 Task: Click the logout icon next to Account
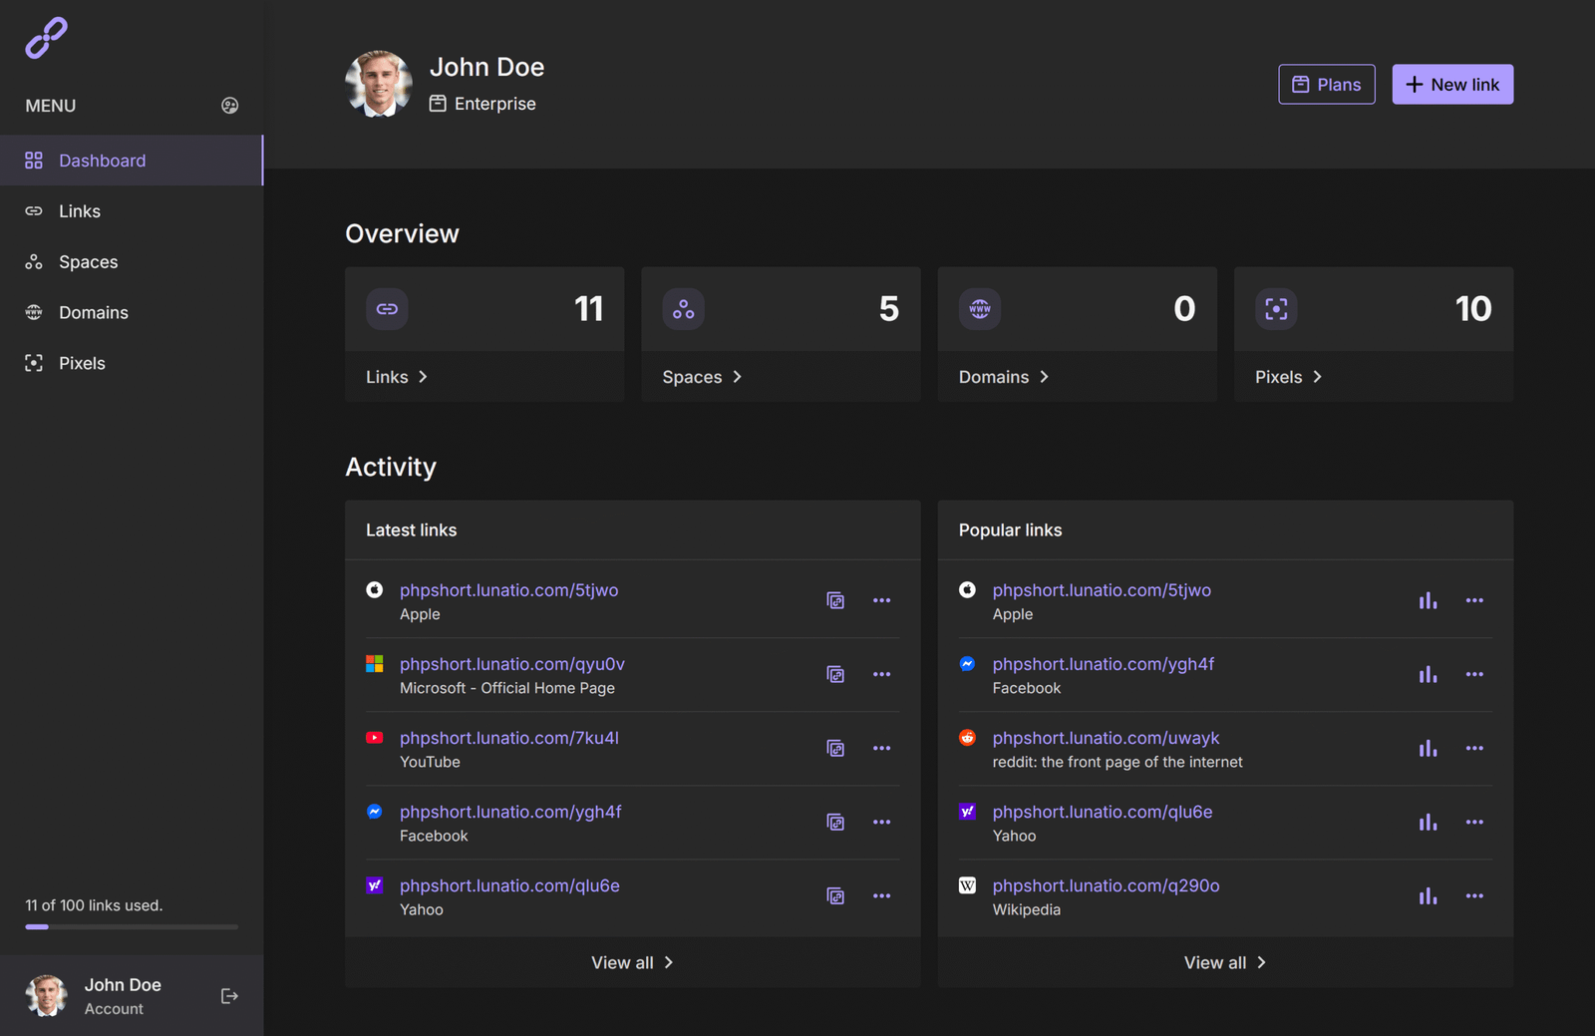click(x=229, y=996)
